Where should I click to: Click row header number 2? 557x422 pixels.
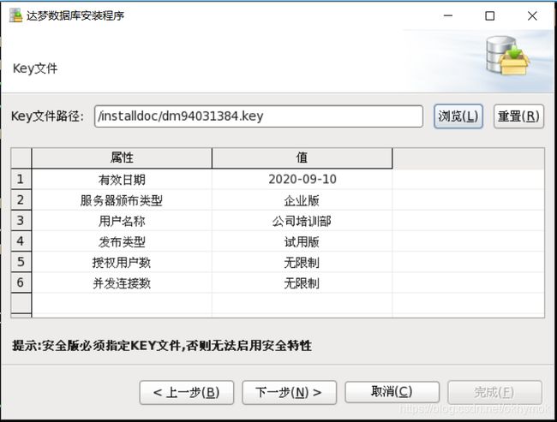(21, 200)
